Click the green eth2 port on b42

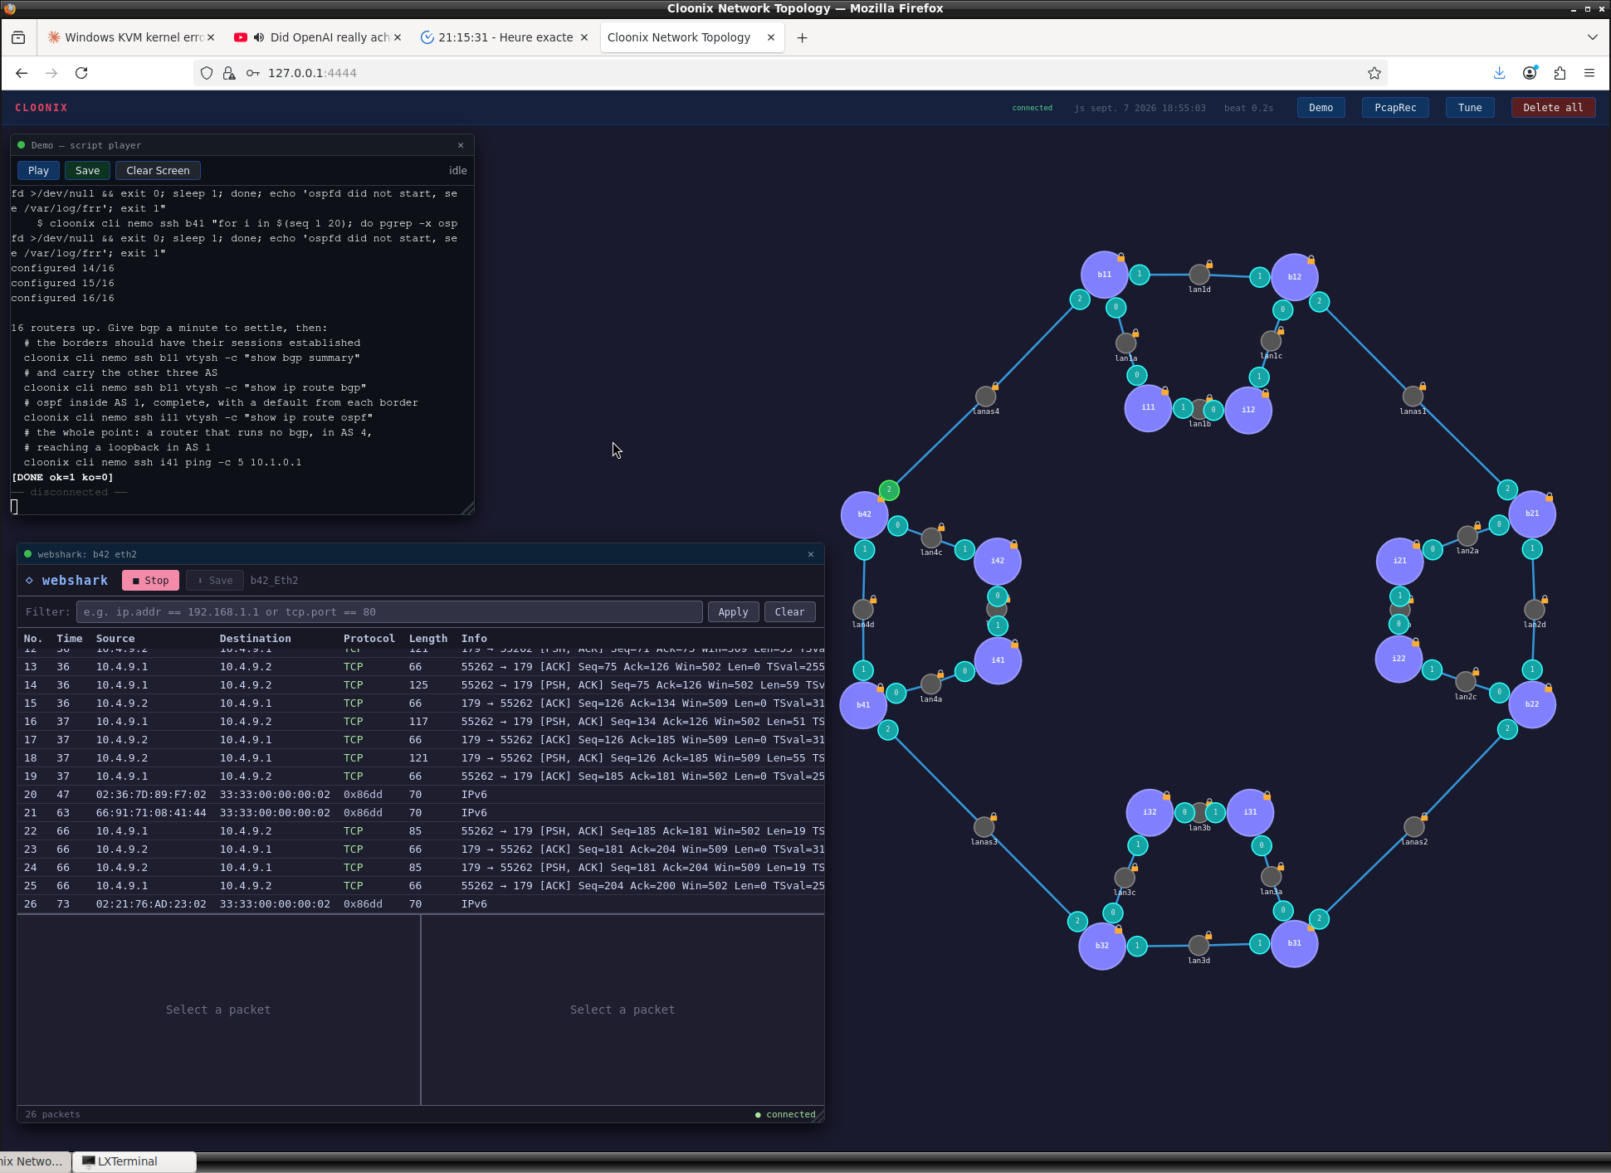[x=889, y=490]
